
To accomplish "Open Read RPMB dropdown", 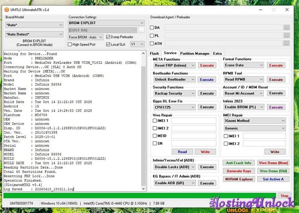I will pyautogui.click(x=244, y=80).
